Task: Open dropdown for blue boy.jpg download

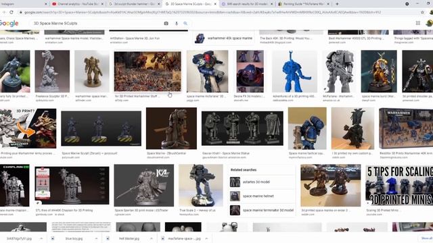Action: [96, 238]
